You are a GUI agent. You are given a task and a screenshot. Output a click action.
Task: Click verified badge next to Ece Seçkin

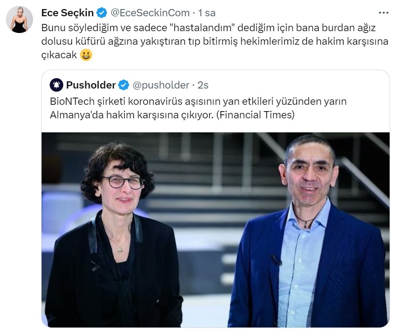[102, 13]
